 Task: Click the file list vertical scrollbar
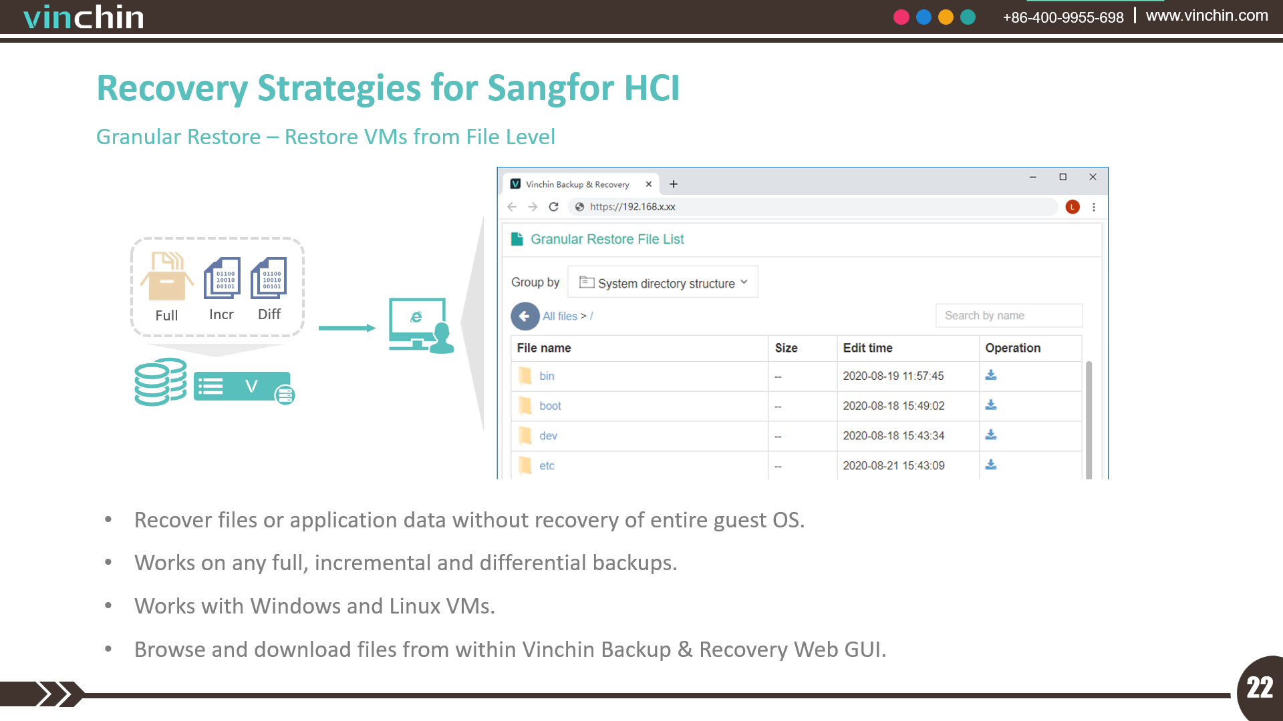click(1089, 419)
